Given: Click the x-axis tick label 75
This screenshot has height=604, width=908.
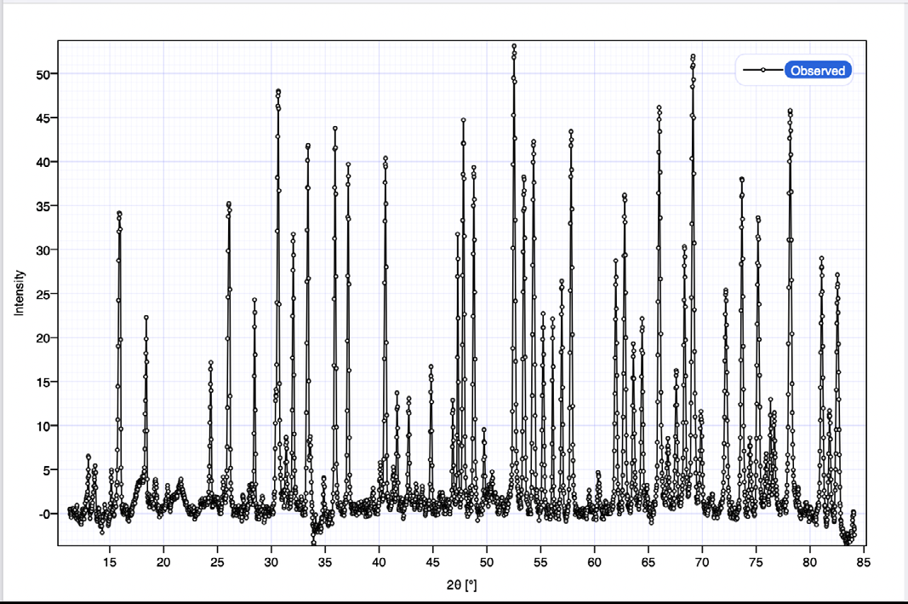Looking at the screenshot, I should (x=756, y=561).
